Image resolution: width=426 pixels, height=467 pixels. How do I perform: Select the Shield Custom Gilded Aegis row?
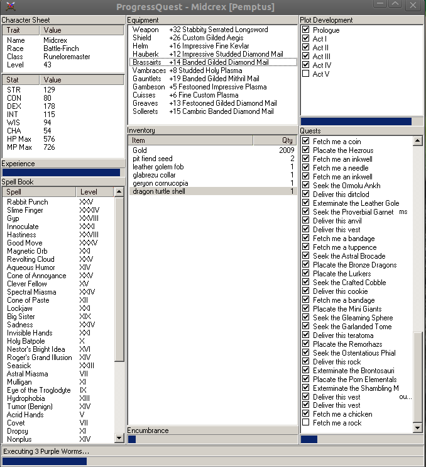pyautogui.click(x=213, y=38)
